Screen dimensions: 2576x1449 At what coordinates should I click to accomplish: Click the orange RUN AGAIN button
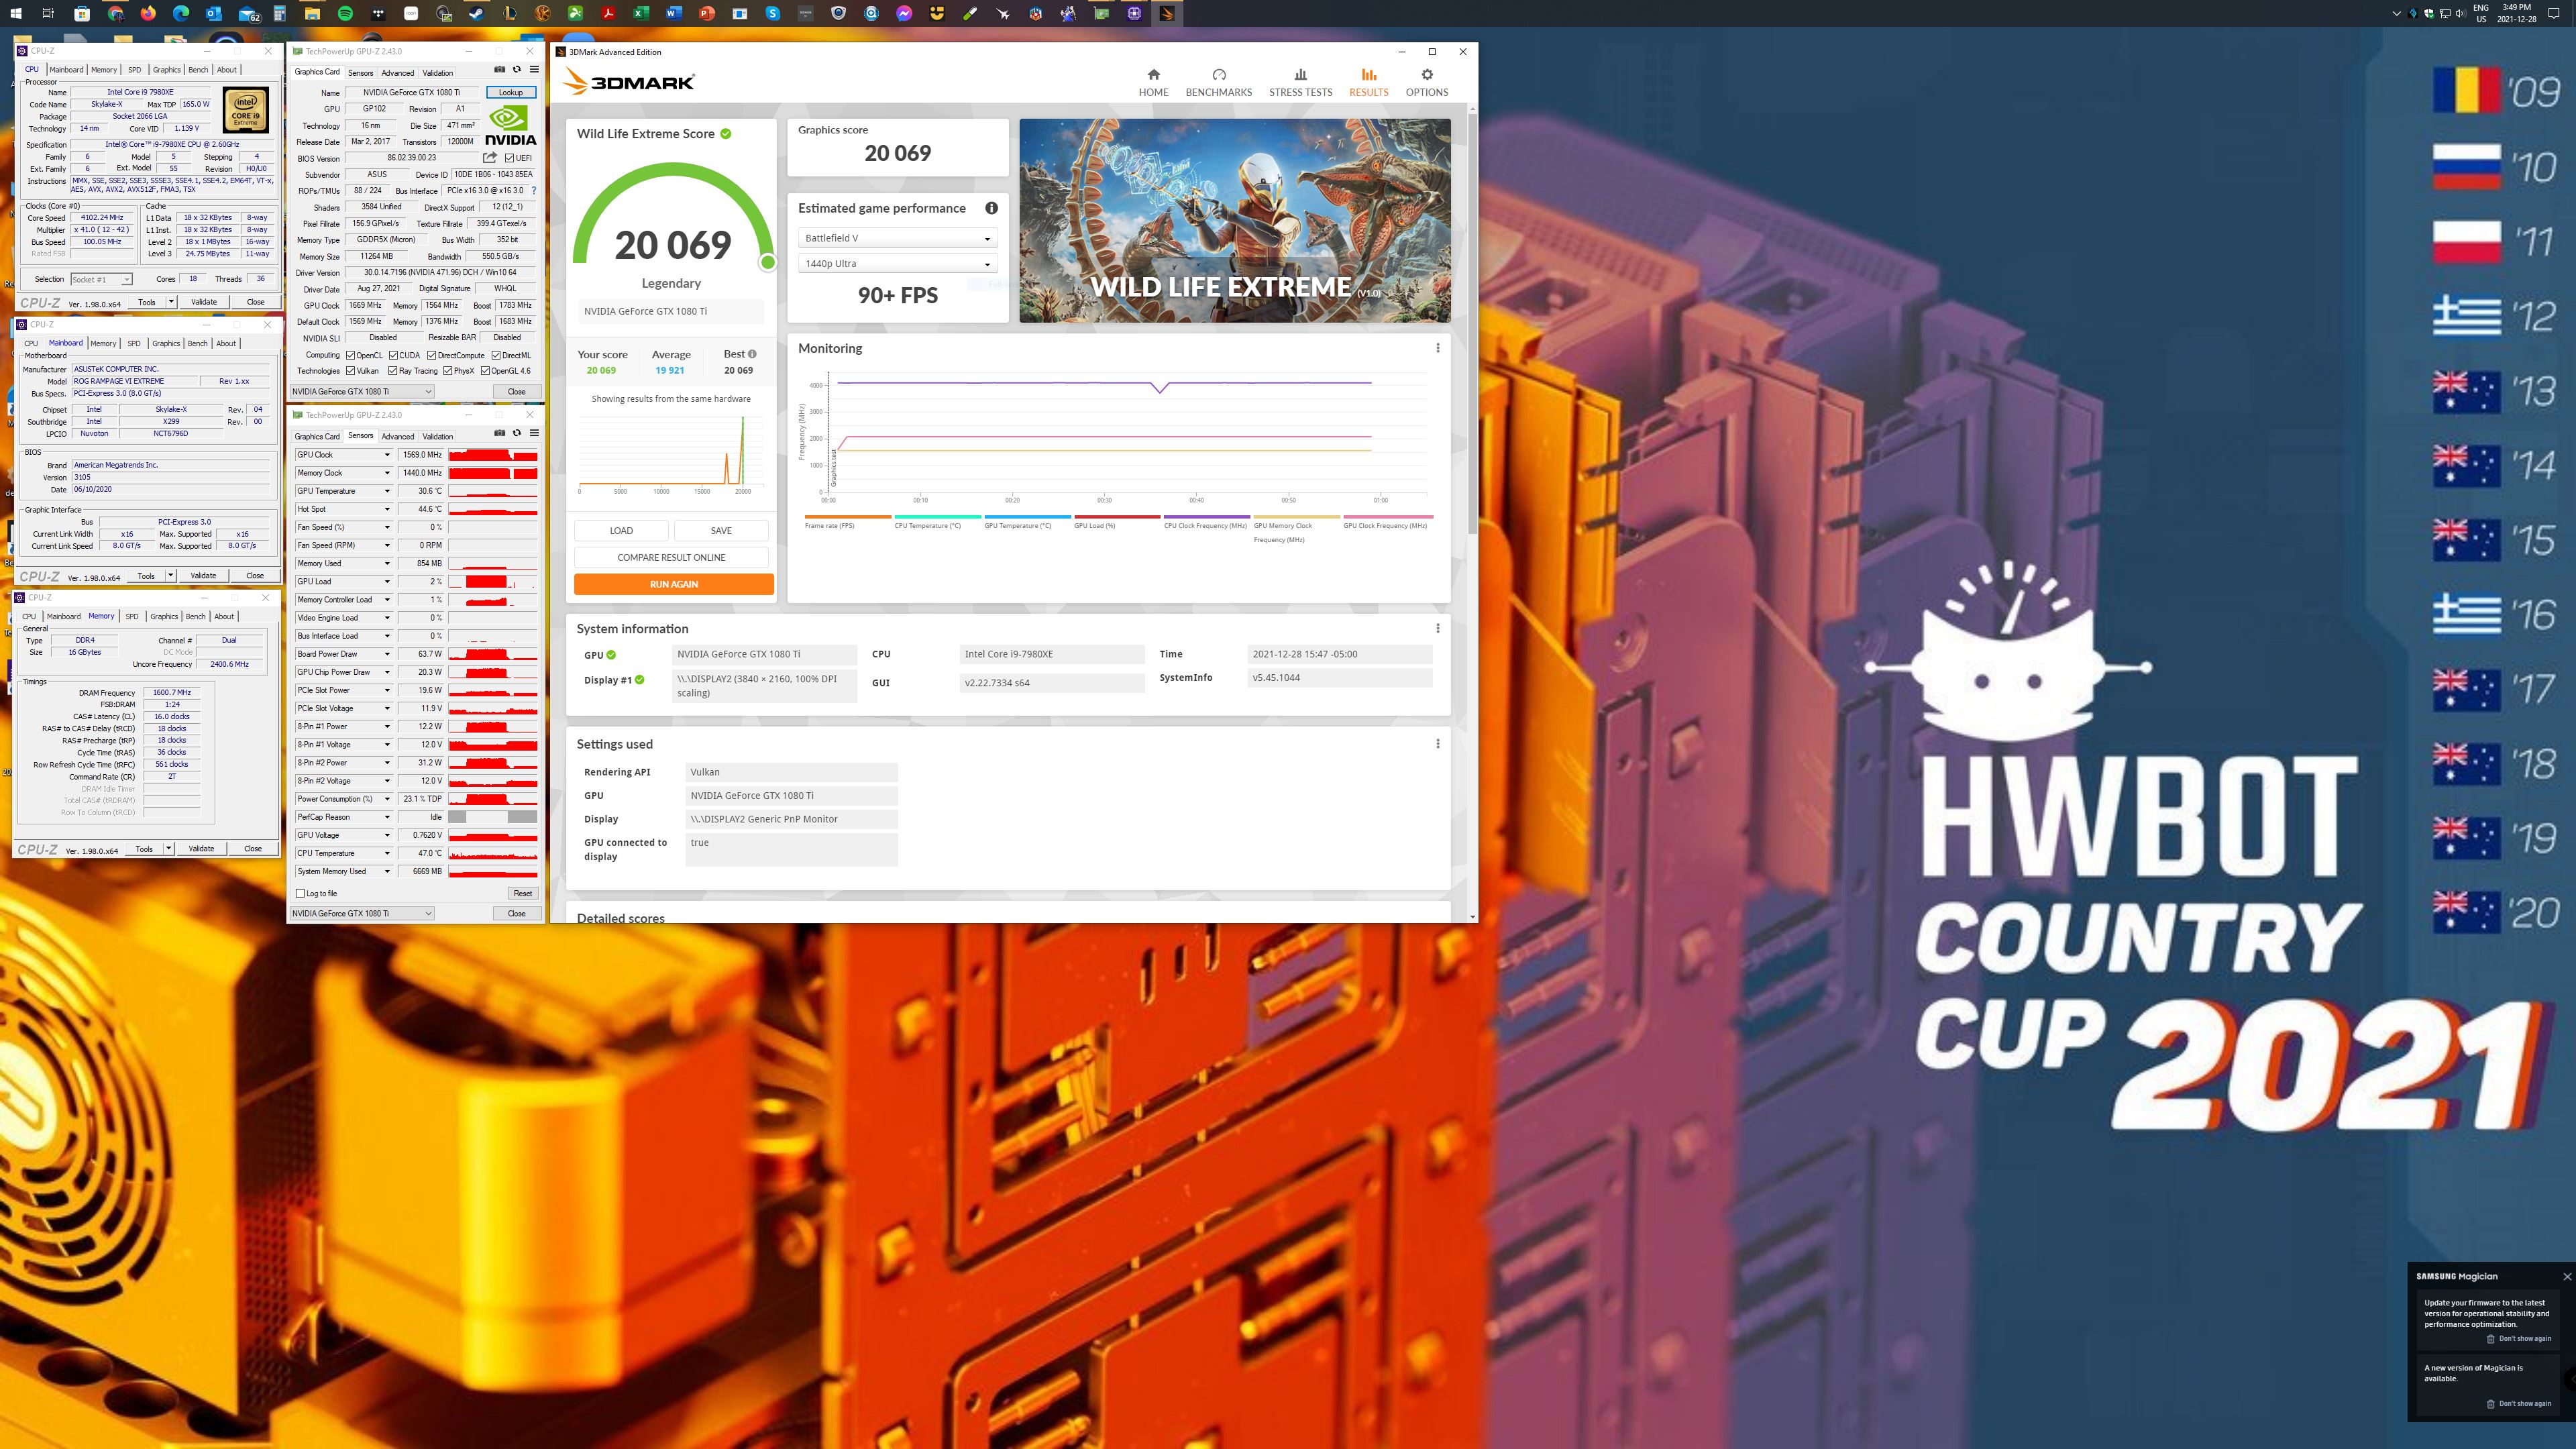click(x=673, y=584)
